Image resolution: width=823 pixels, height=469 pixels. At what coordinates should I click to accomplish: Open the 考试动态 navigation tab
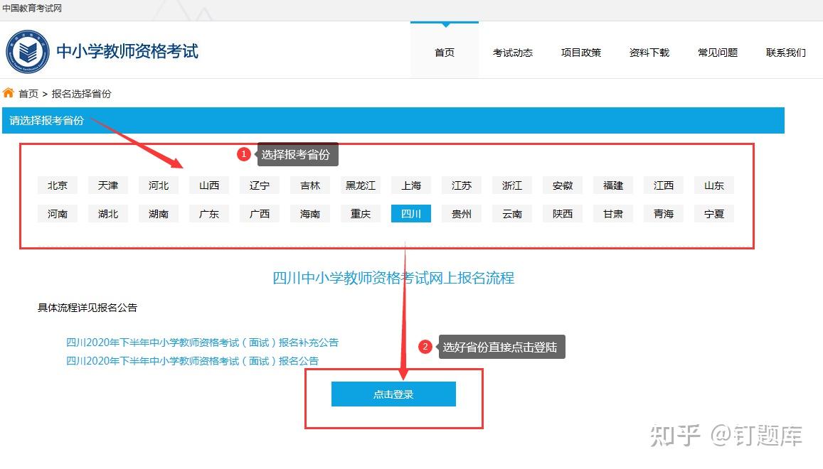click(513, 53)
